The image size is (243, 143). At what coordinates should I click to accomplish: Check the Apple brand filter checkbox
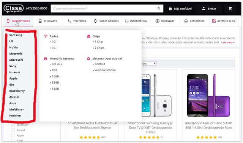click(x=13, y=135)
